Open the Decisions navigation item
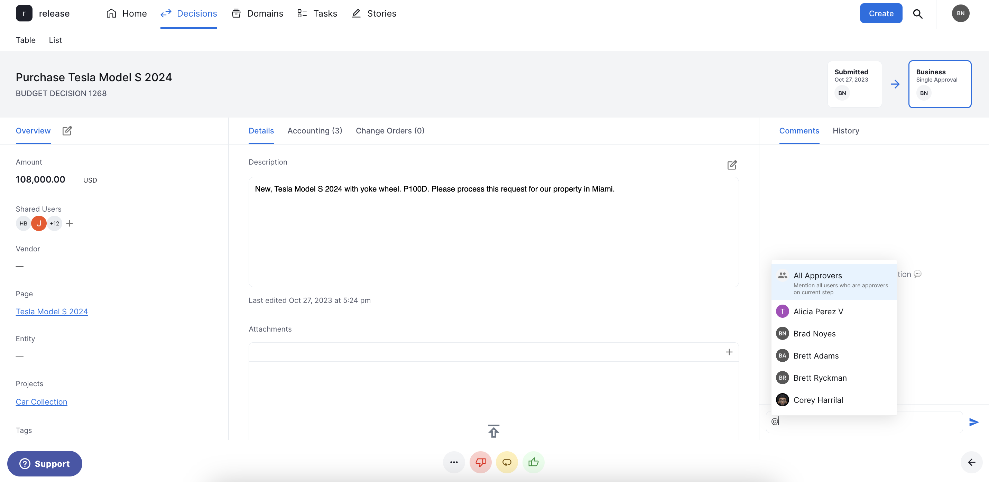The image size is (989, 482). pyautogui.click(x=188, y=13)
